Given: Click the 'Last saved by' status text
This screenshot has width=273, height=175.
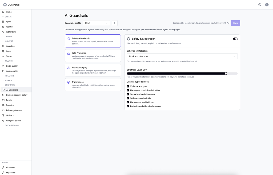Looking at the screenshot, I should (x=201, y=23).
